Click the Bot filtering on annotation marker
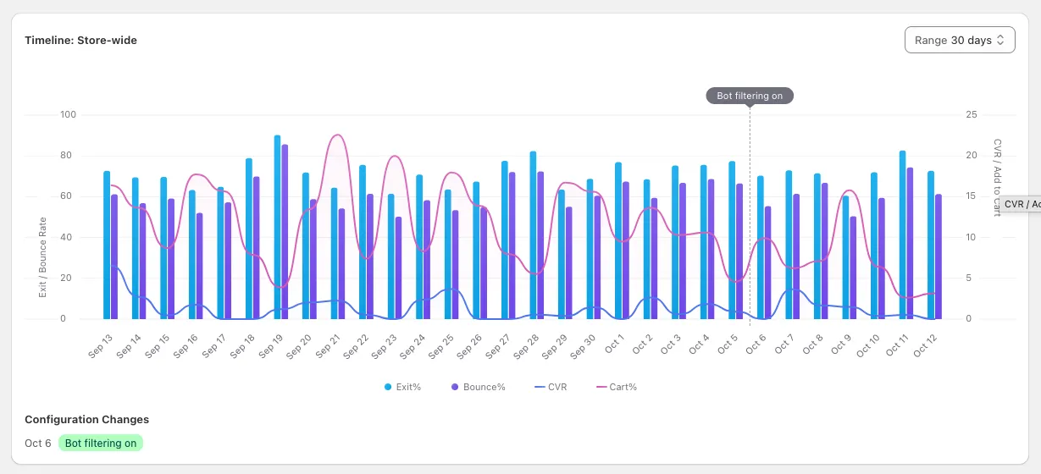This screenshot has height=474, width=1041. 750,96
